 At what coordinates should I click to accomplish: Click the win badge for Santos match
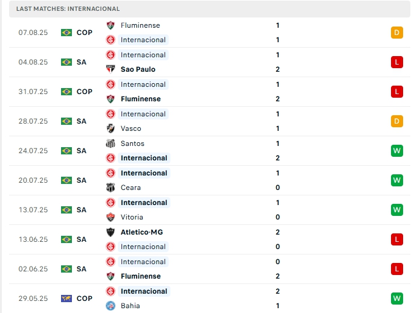pos(397,151)
